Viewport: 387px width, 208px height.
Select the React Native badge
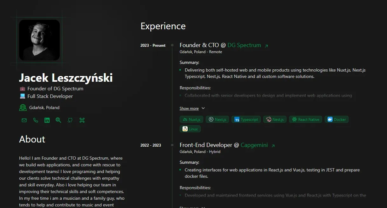click(x=305, y=119)
